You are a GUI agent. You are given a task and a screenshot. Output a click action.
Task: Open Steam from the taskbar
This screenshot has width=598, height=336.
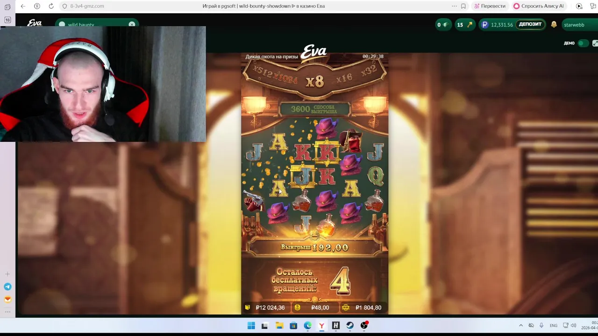[350, 325]
